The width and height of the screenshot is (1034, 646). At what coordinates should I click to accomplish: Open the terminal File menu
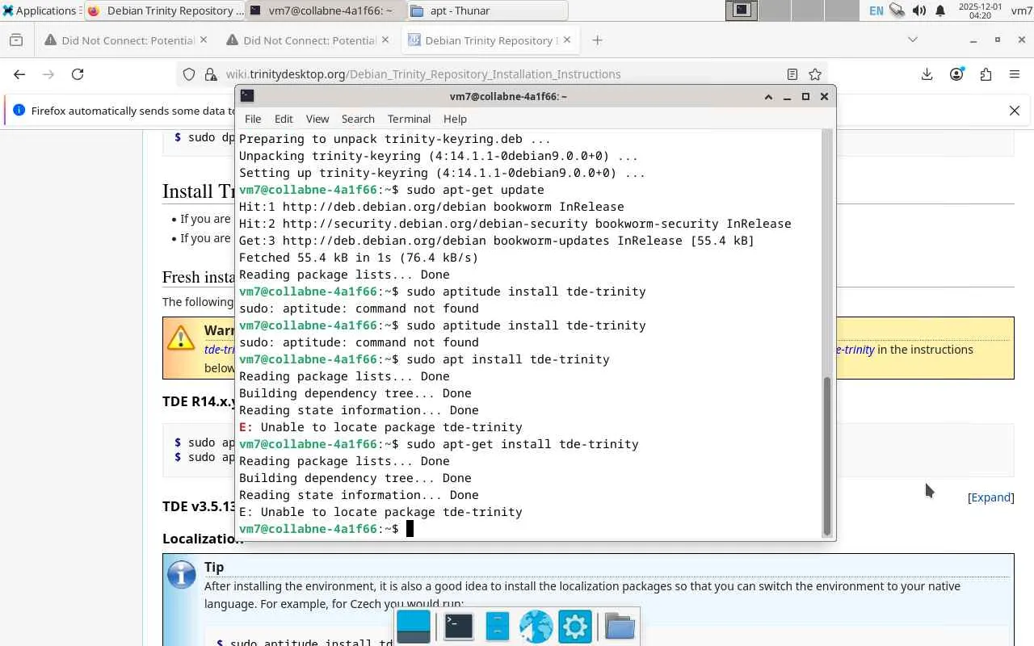click(253, 119)
